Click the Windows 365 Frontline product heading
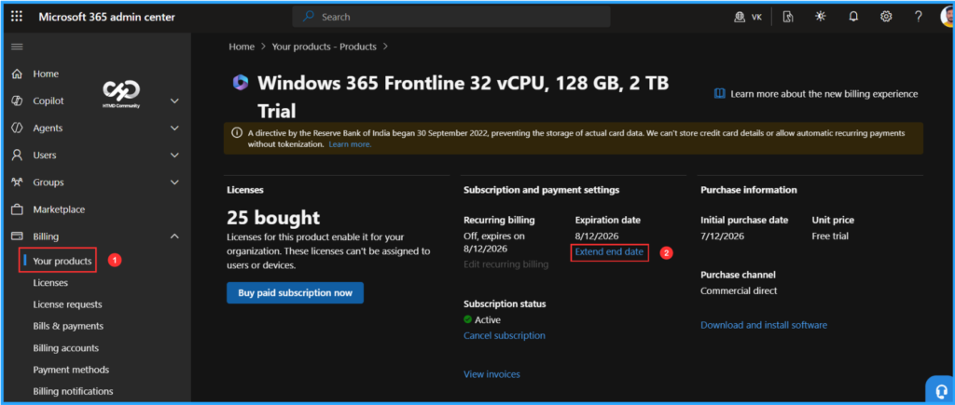The width and height of the screenshot is (955, 405). pos(464,97)
